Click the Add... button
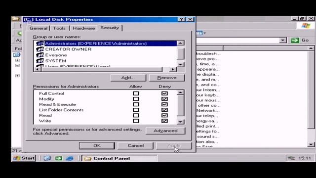316x178 pixels. coord(128,78)
